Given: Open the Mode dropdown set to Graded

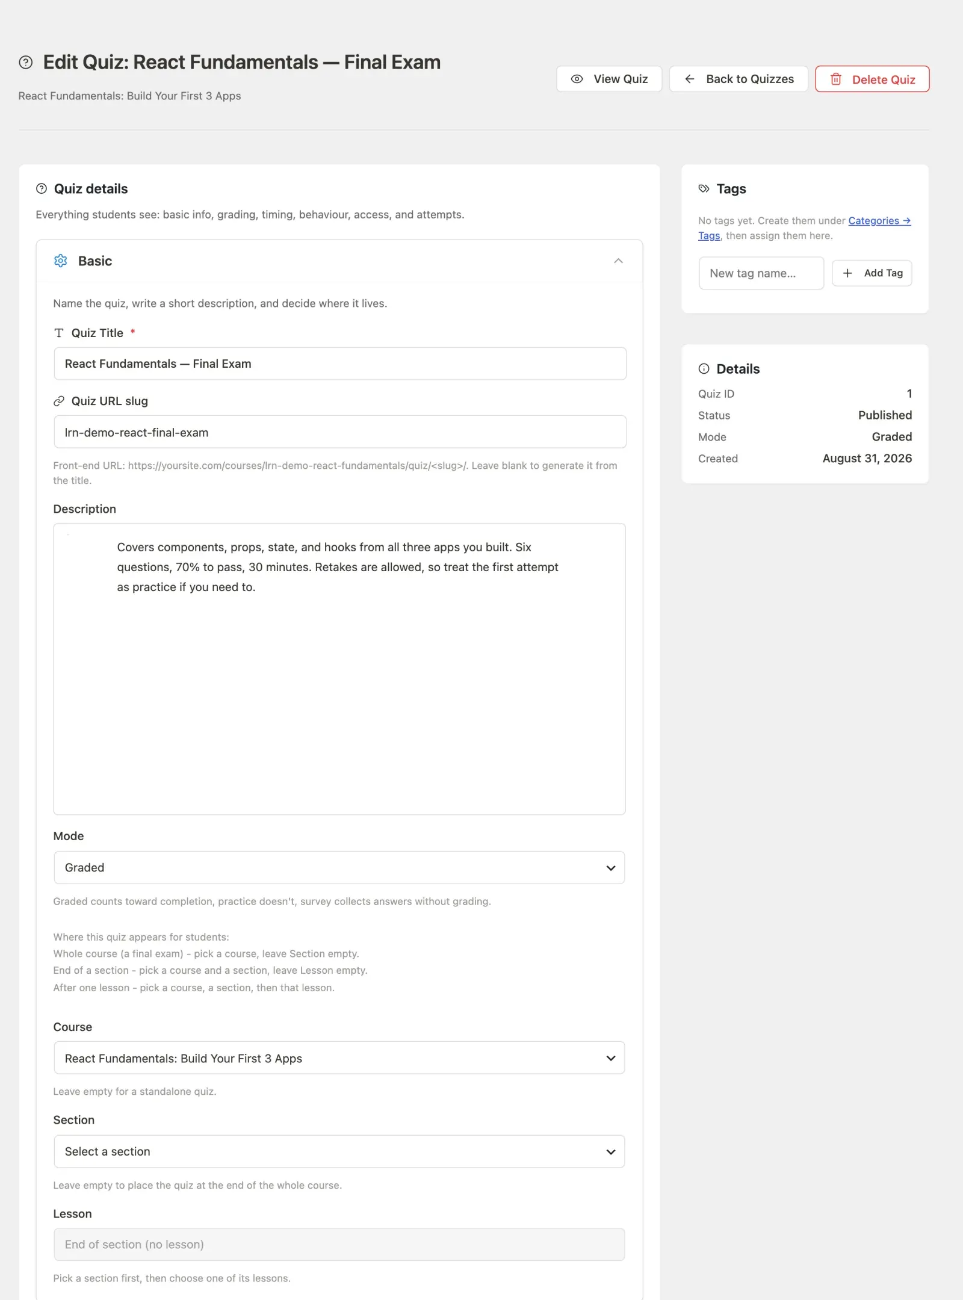Looking at the screenshot, I should coord(339,867).
